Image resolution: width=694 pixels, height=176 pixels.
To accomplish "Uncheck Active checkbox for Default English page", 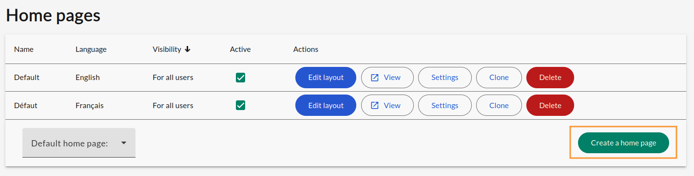I will (240, 78).
